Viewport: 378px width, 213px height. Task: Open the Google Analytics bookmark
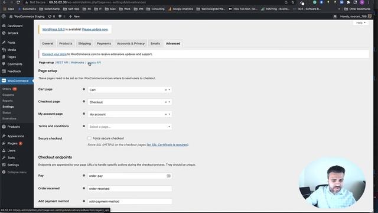(x=181, y=9)
